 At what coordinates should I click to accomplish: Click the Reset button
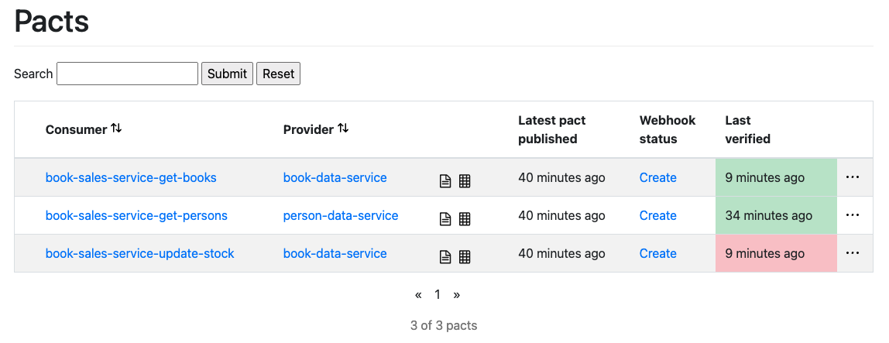pyautogui.click(x=278, y=74)
